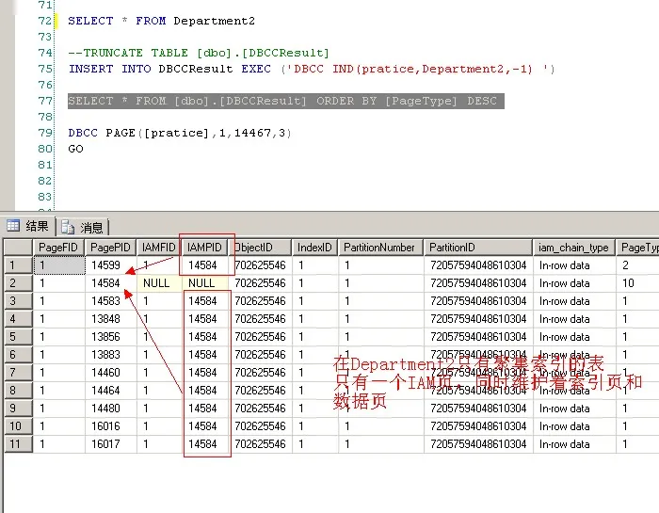Image resolution: width=659 pixels, height=513 pixels.
Task: Click PagePID cell 14464
Action: click(x=110, y=391)
